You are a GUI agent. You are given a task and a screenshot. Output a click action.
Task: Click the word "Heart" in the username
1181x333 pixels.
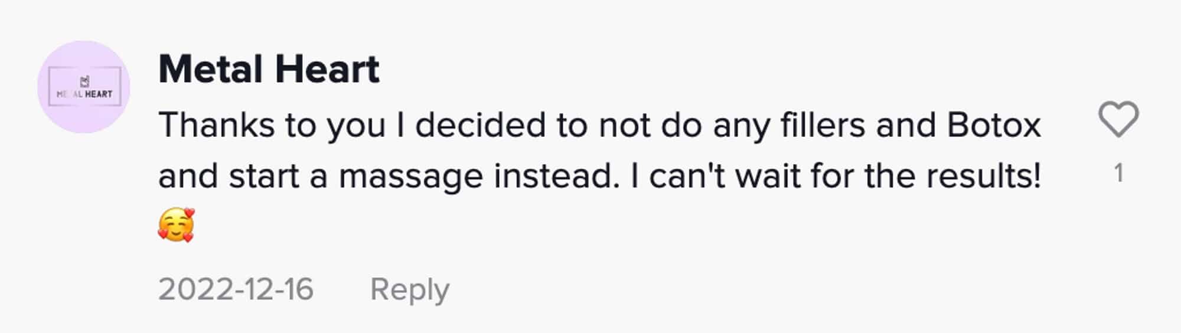(327, 70)
